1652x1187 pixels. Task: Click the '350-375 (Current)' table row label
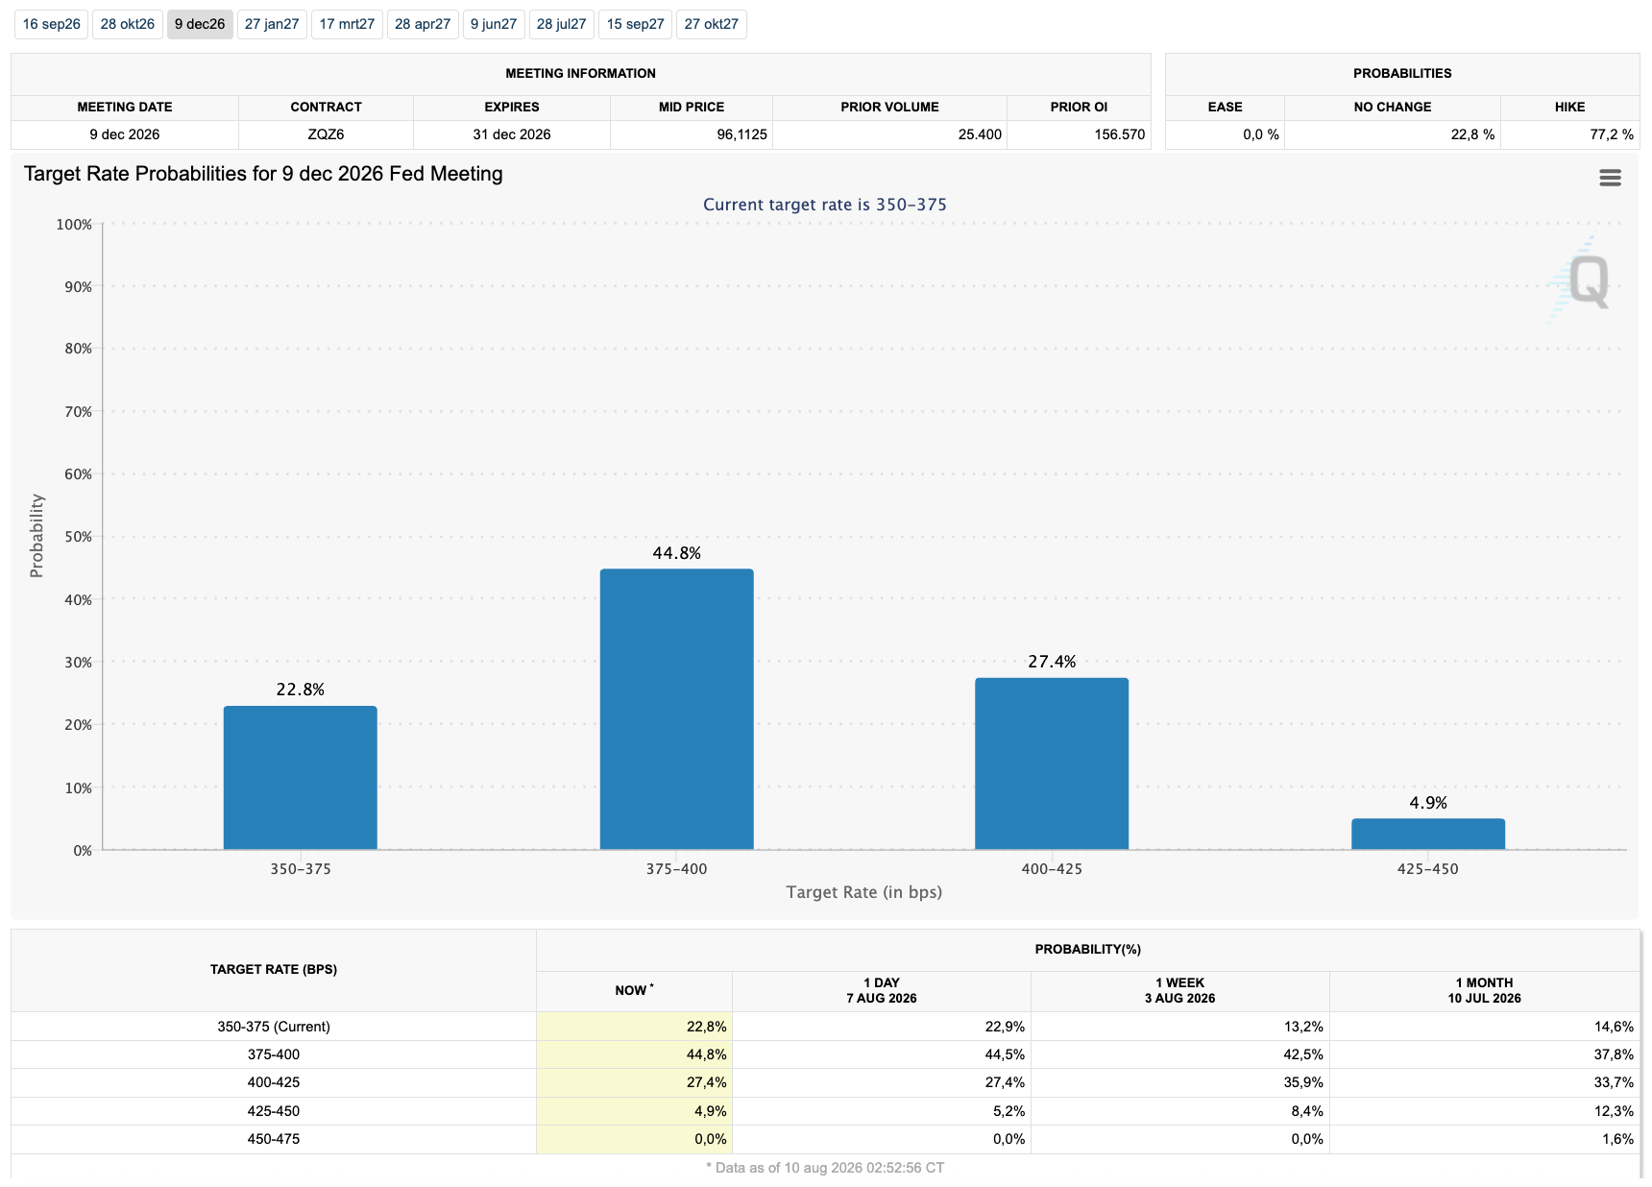point(274,1027)
